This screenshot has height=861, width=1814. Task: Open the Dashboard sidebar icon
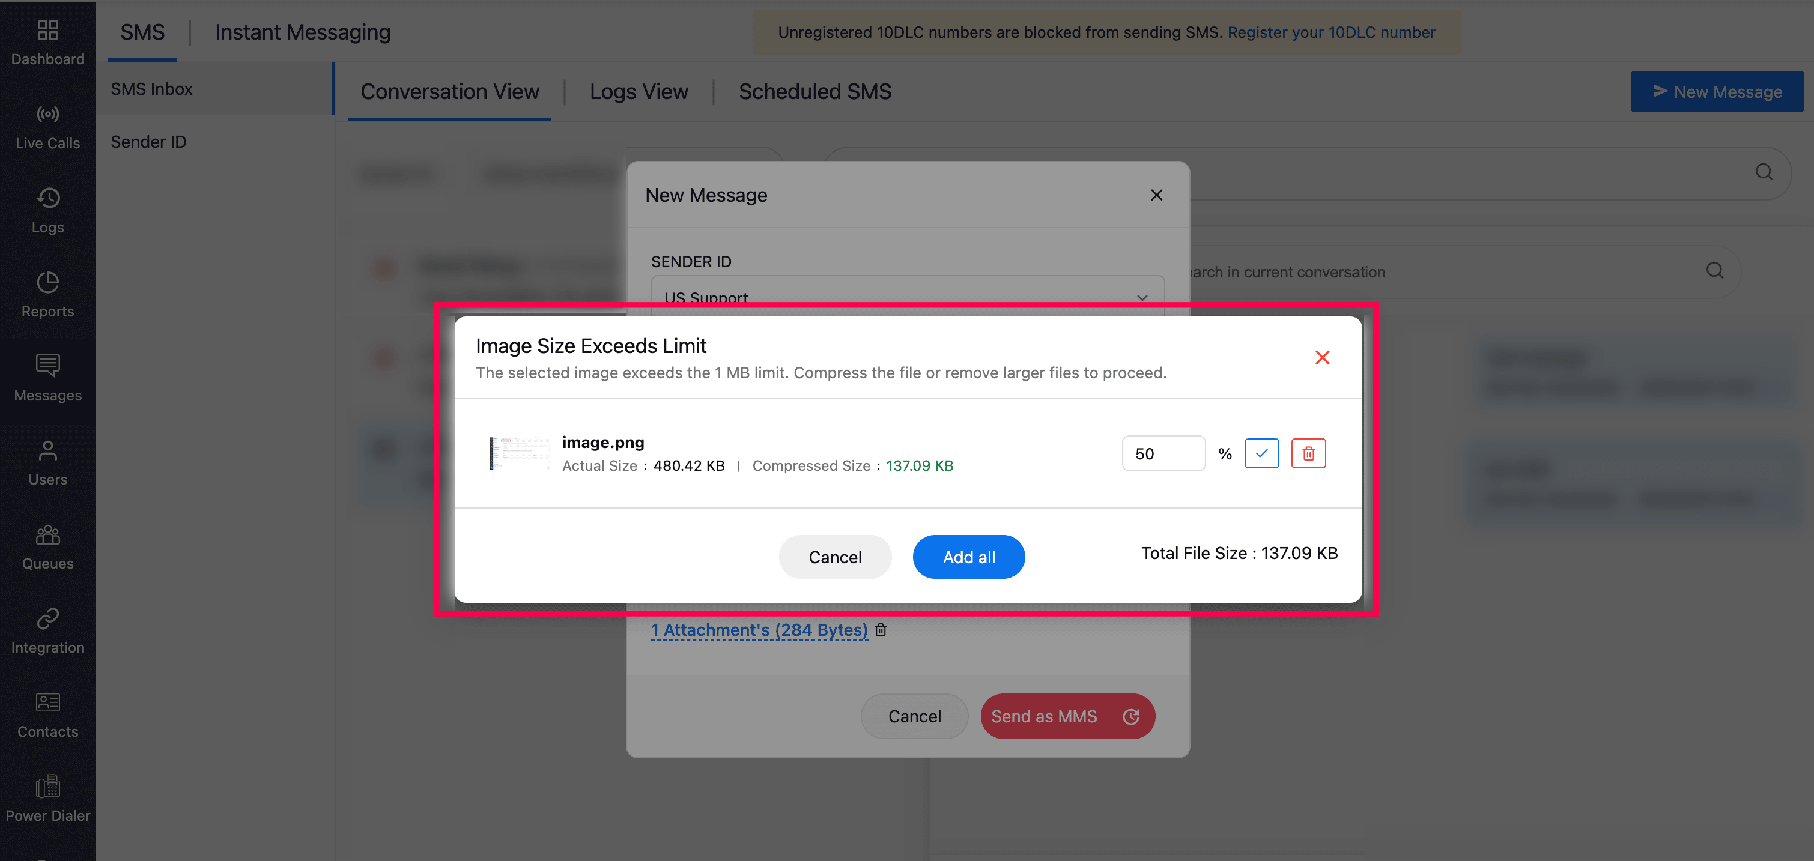[x=48, y=42]
